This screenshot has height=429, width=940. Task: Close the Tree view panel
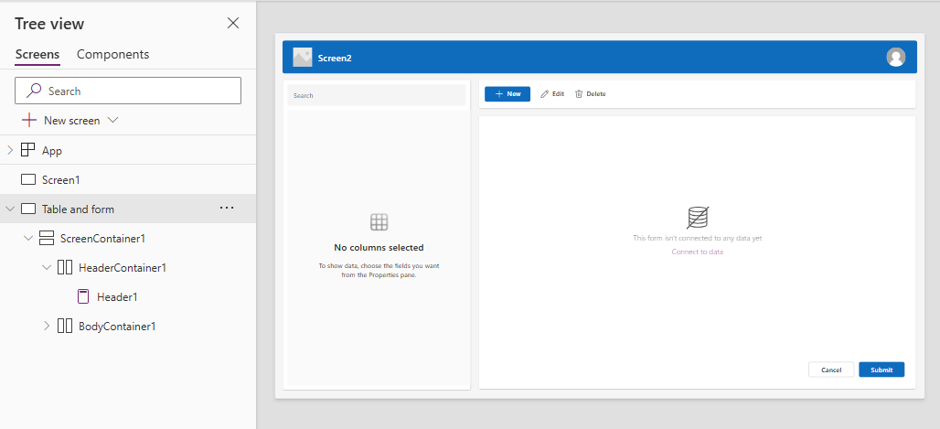point(233,24)
